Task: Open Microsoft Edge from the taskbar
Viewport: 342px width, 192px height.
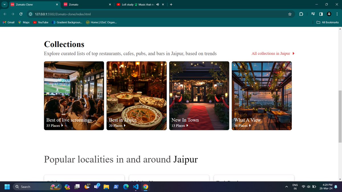Action: (126, 187)
